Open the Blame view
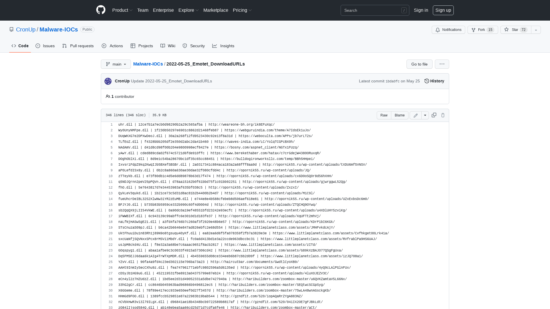 [400, 115]
